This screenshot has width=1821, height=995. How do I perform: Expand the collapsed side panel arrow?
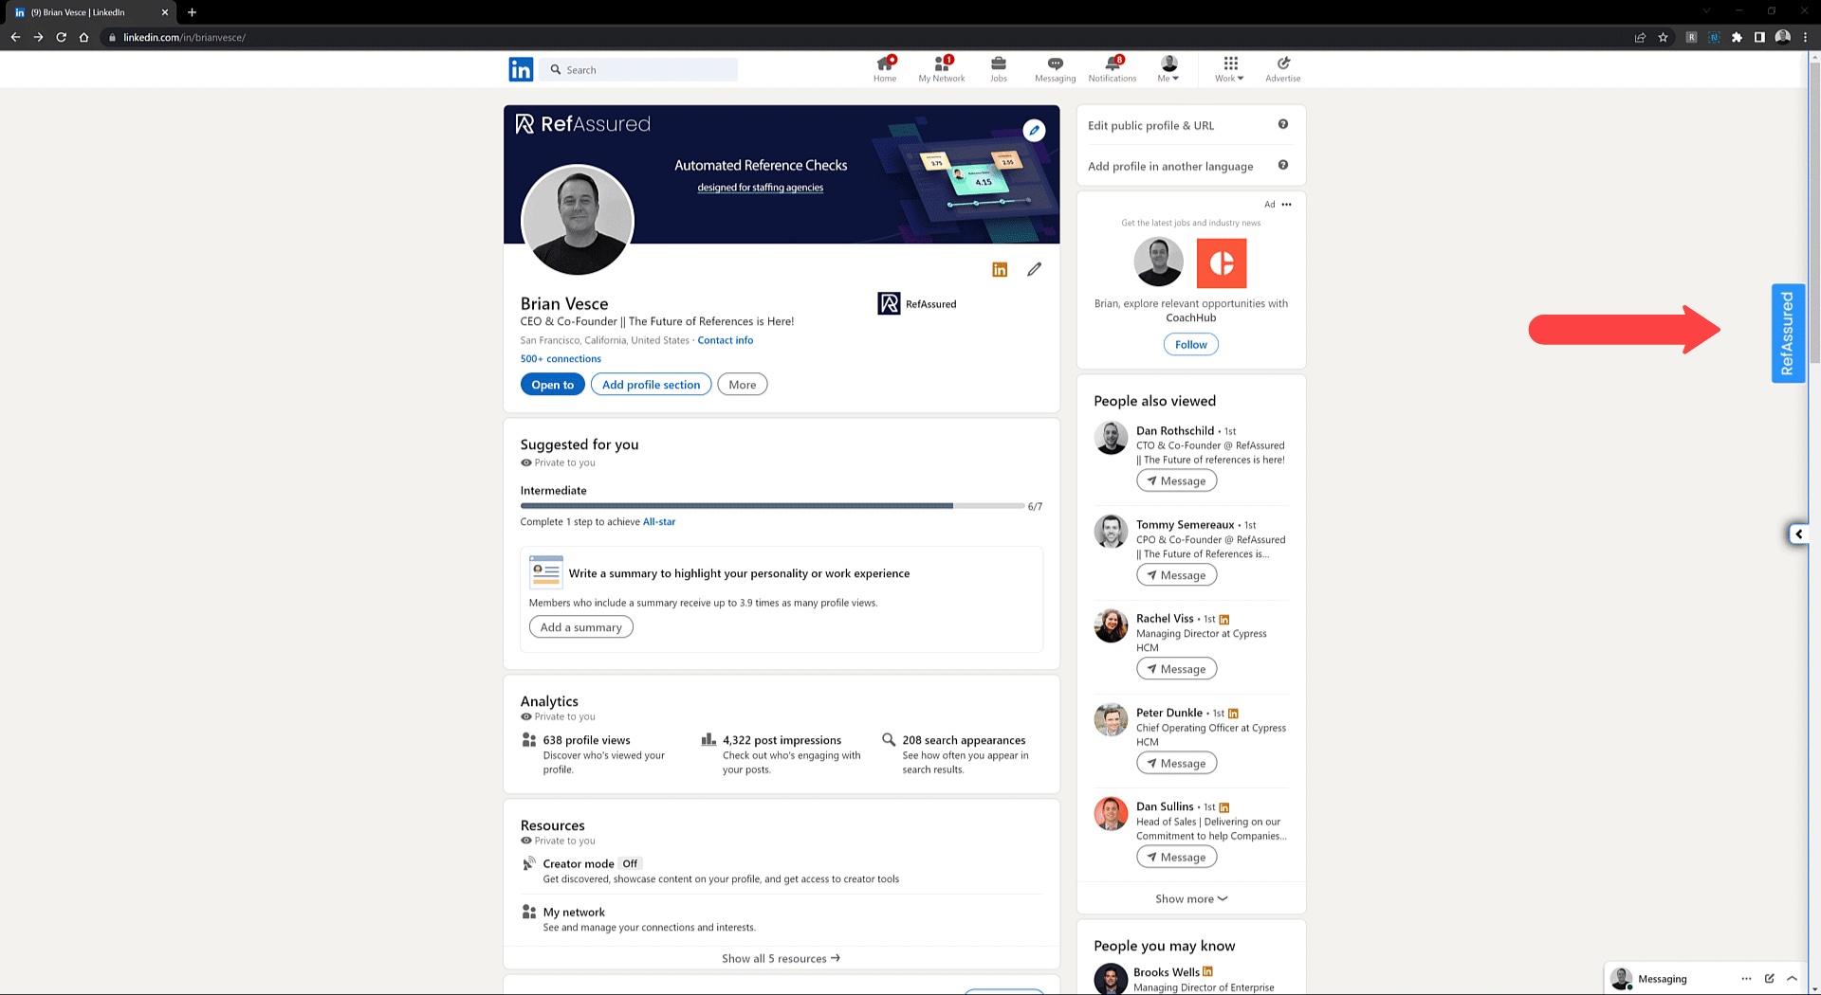[x=1797, y=534]
